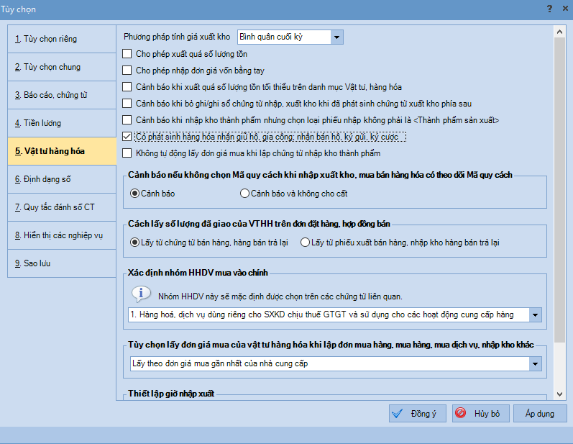
Task: Open Phương pháp tính giá xuất kho dropdown
Action: (x=336, y=37)
